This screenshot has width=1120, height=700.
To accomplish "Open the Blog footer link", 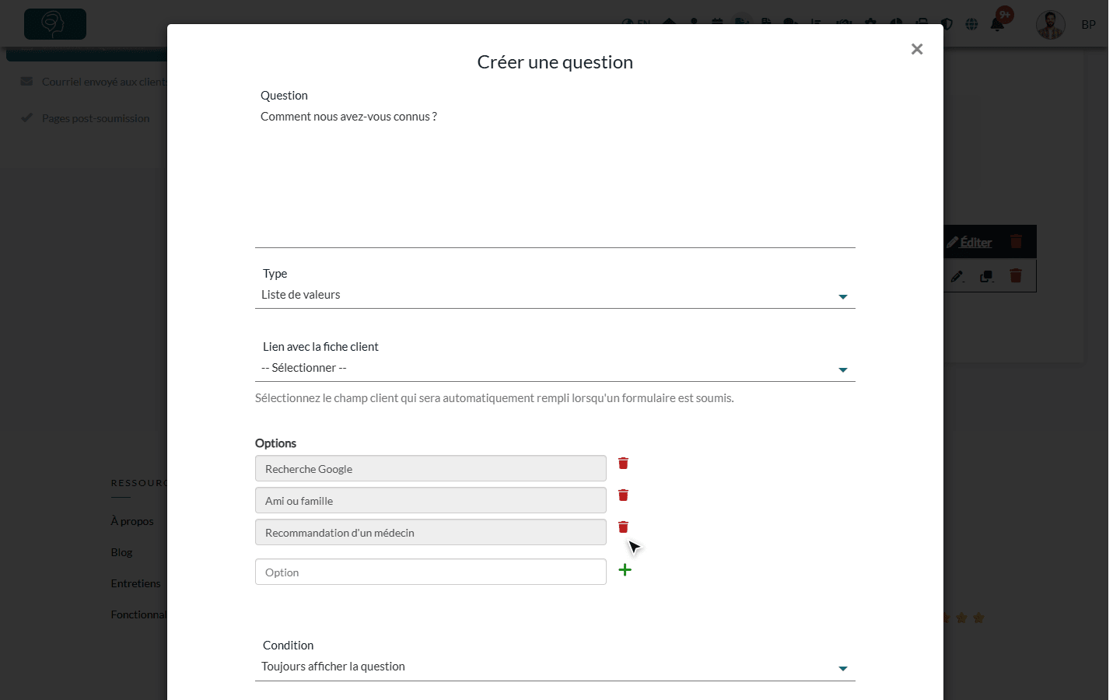I will [121, 552].
